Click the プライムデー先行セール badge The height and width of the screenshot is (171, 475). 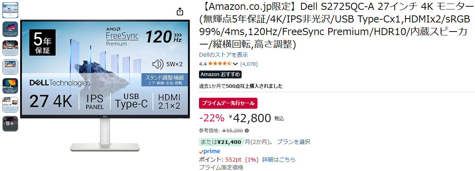tap(228, 103)
